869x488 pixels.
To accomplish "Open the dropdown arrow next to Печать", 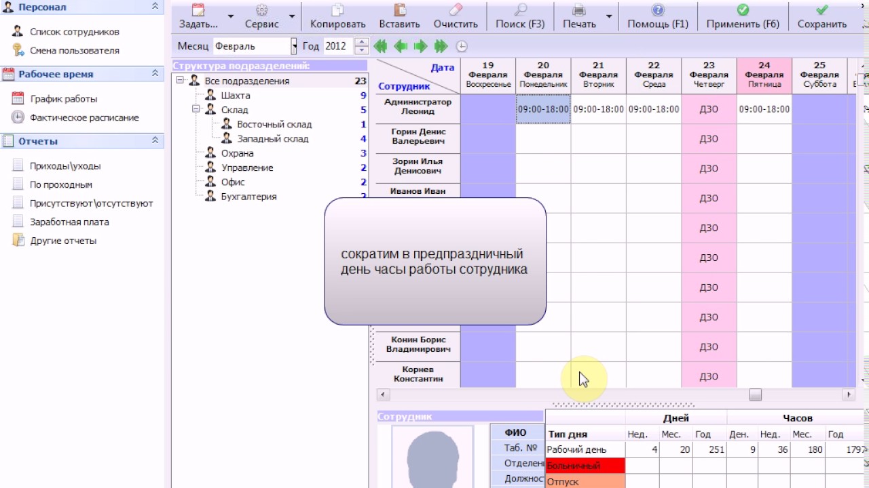I will [609, 16].
